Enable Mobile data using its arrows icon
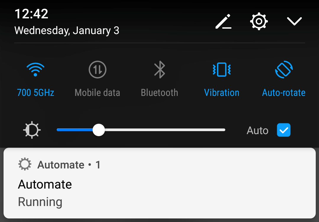The image size is (319, 222). click(x=98, y=70)
